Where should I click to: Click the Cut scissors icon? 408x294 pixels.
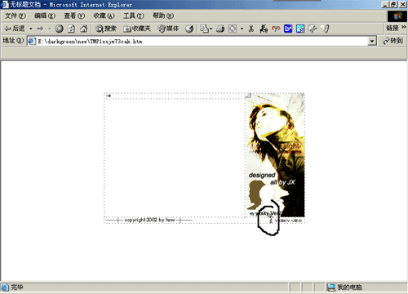(251, 29)
